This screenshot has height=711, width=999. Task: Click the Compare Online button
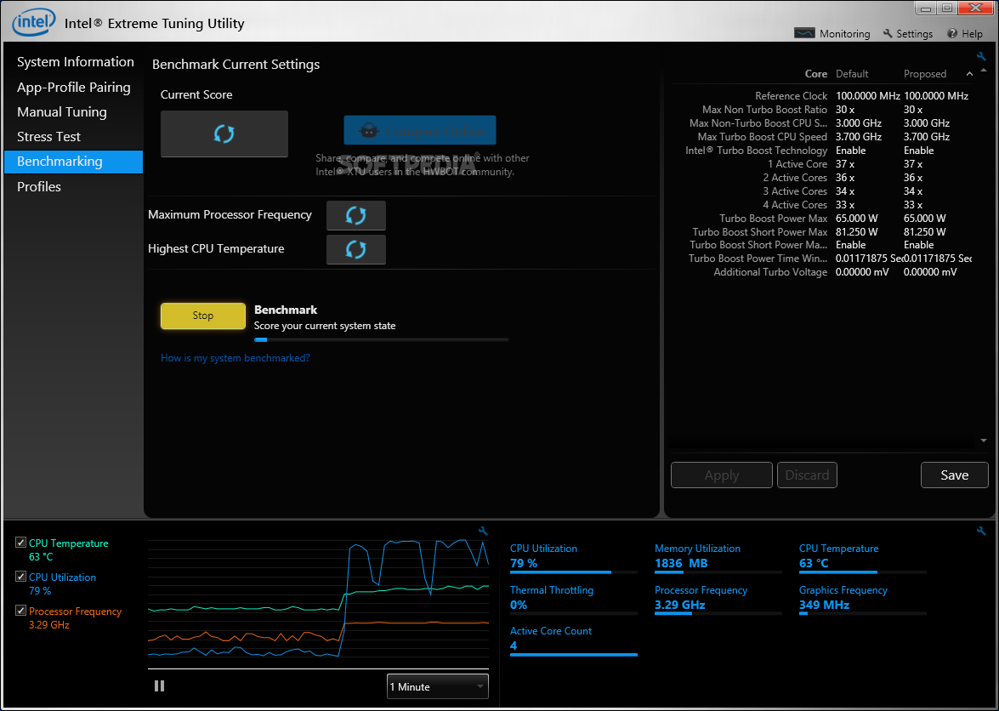click(420, 131)
